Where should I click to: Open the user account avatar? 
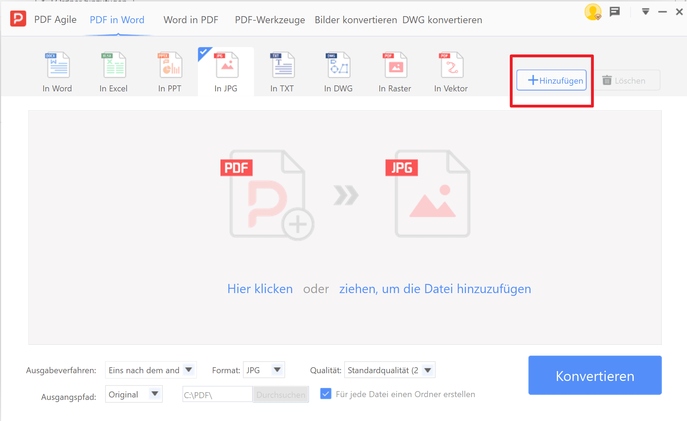pyautogui.click(x=593, y=12)
